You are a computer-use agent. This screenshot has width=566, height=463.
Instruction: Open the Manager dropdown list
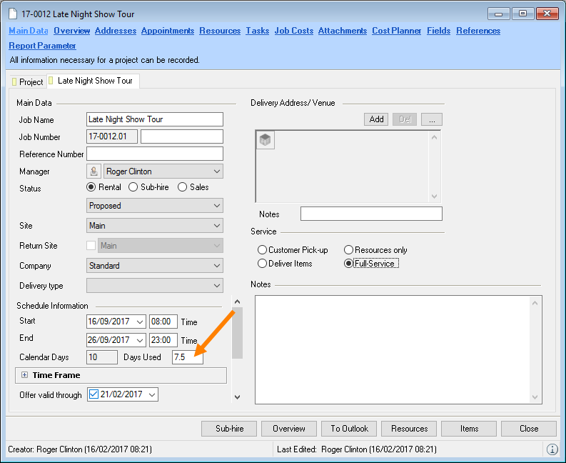[x=216, y=171]
